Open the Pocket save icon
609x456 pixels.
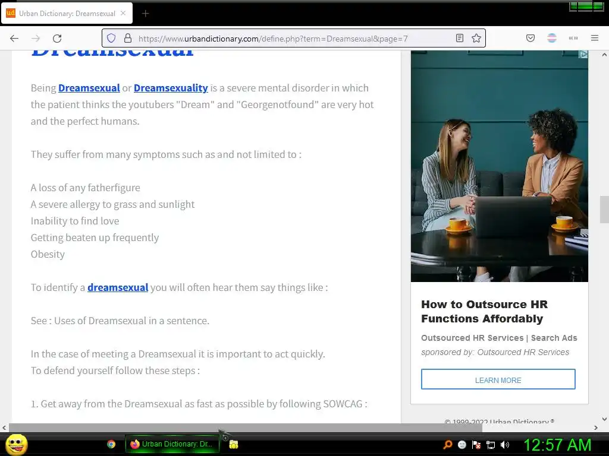pos(530,38)
